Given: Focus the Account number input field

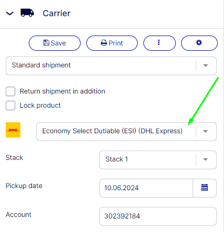Looking at the screenshot, I should [158, 216].
